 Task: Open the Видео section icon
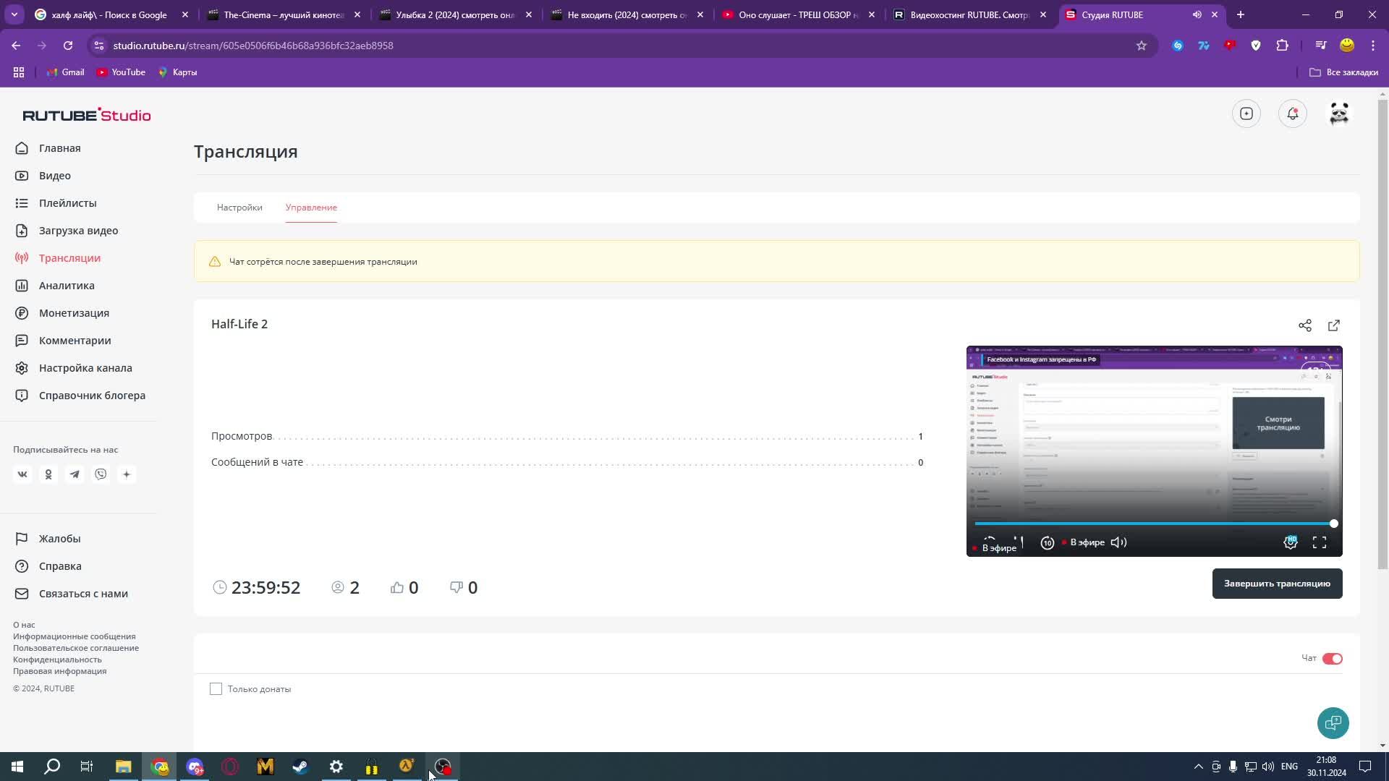click(22, 176)
